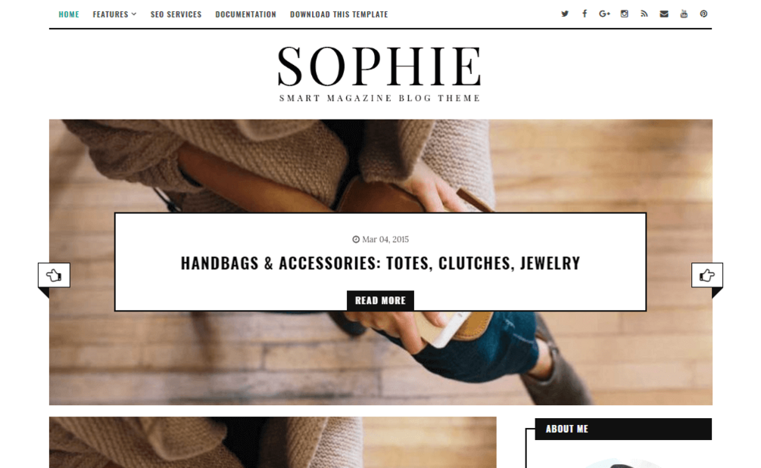Go to previous slide with left-pointing hand
The width and height of the screenshot is (761, 468).
[x=54, y=275]
